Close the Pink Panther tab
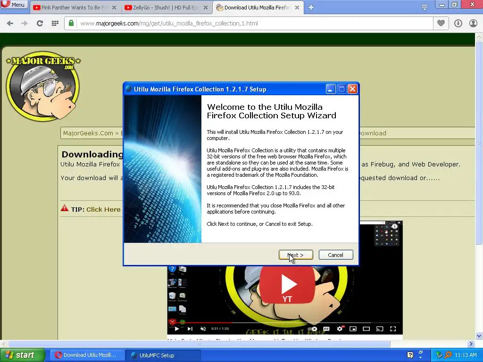 click(114, 8)
